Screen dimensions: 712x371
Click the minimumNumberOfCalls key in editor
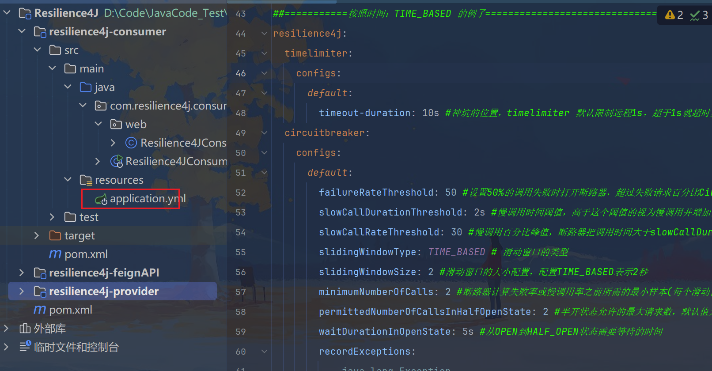click(x=376, y=292)
